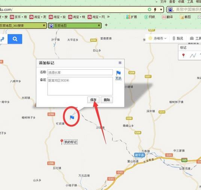Screen dimensions: 201x190
Task: Expand more bookmarks with » chevron
Action: click(x=108, y=17)
